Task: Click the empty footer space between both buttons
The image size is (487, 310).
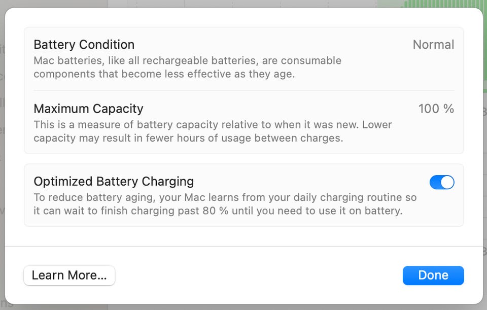Action: (259, 275)
